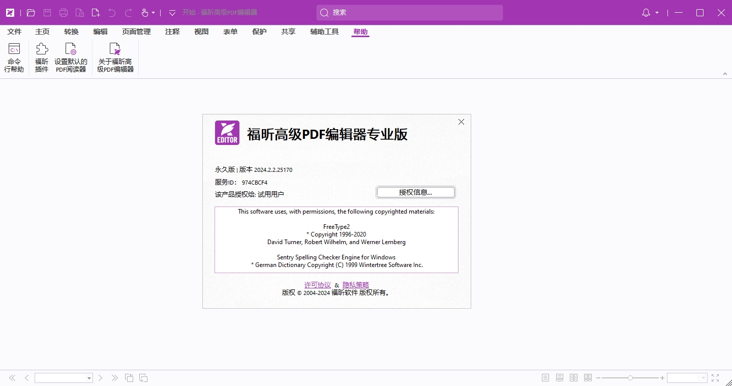Go to previous page arrow in status bar

pos(26,378)
